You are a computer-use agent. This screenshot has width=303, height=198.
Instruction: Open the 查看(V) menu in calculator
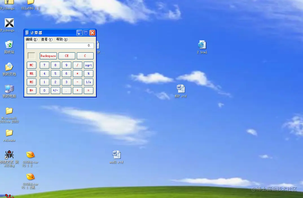click(47, 39)
